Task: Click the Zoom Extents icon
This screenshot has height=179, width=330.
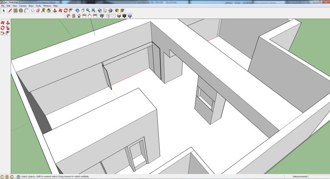Action: [x=93, y=10]
